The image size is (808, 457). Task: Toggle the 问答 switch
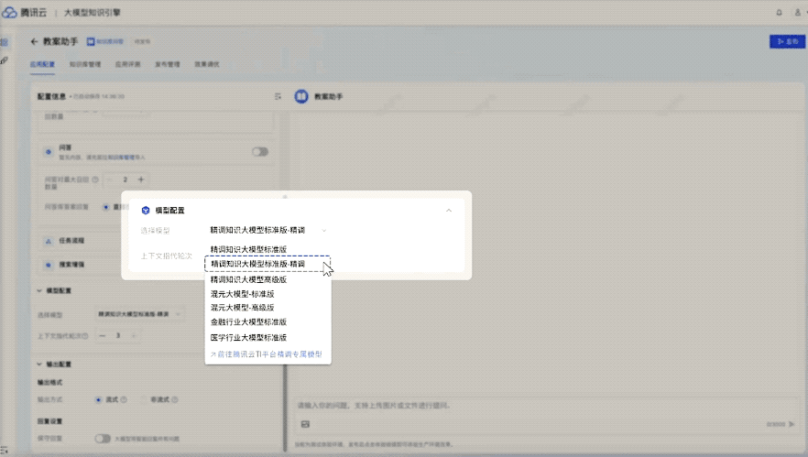[x=260, y=151]
